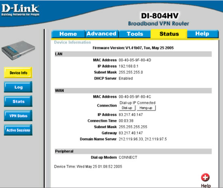Click the Help label under the red icon
Screen dimensions: 223x188
coord(206,186)
